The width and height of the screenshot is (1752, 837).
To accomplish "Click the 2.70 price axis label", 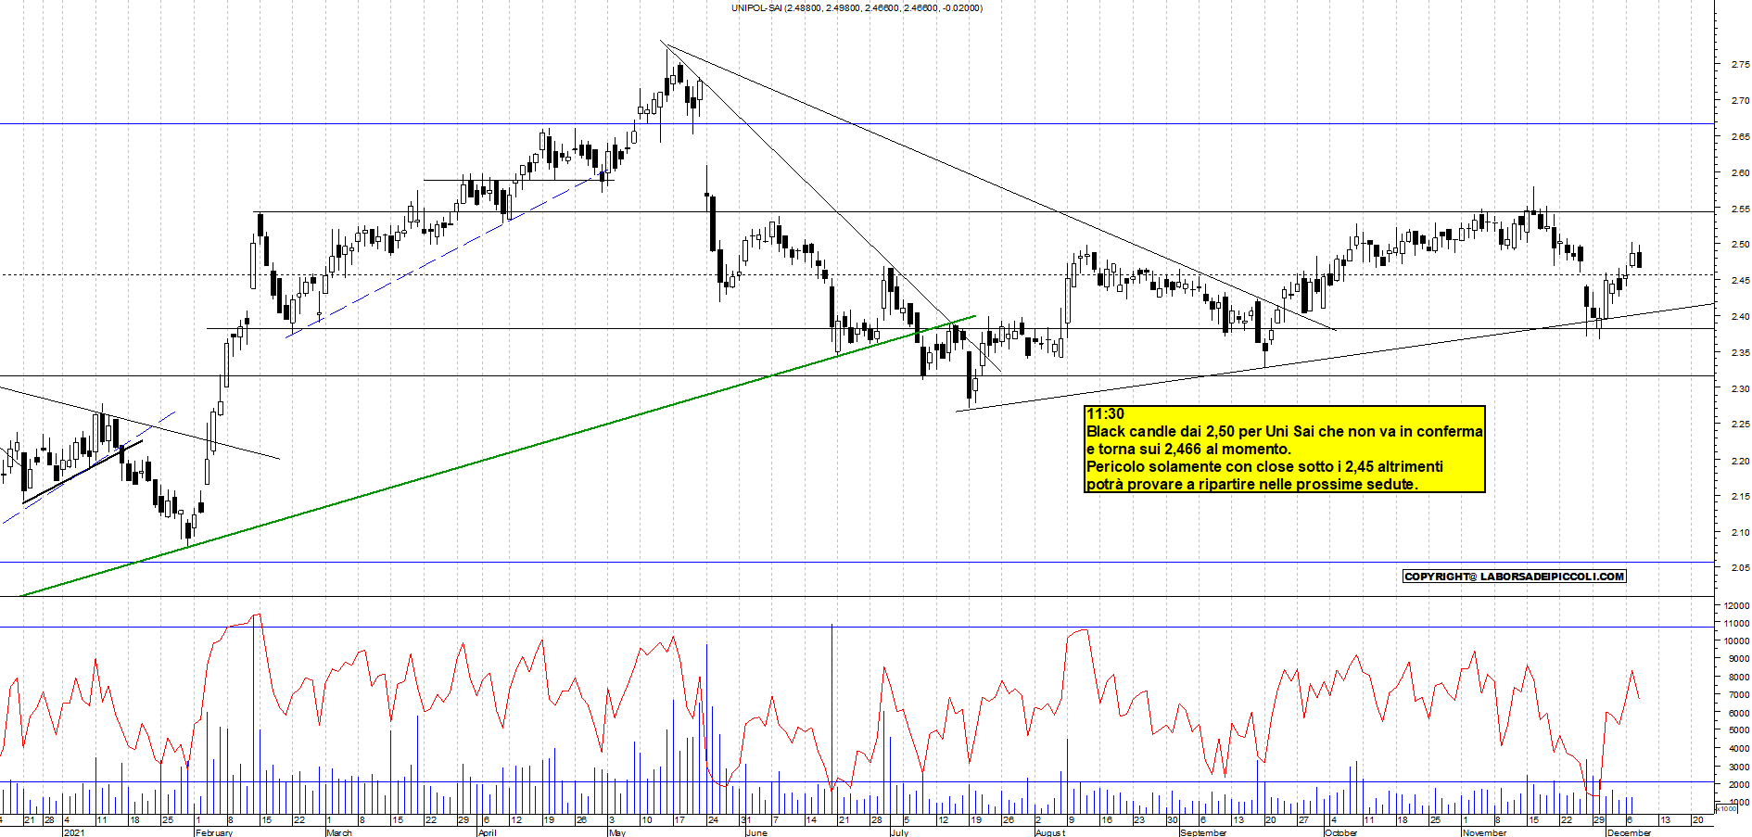I will point(1740,101).
